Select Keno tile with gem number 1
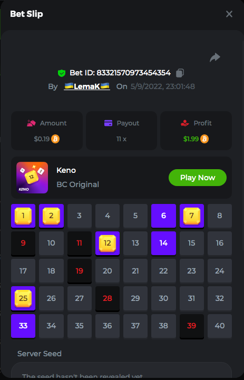The height and width of the screenshot is (380, 244). click(x=23, y=216)
